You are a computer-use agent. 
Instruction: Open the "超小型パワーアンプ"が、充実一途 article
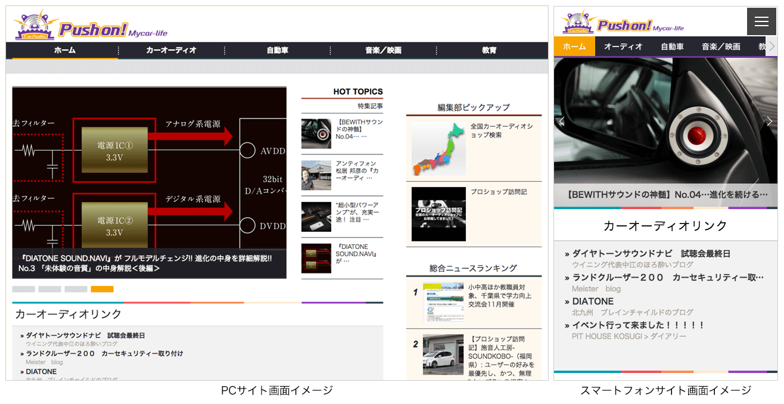[357, 212]
